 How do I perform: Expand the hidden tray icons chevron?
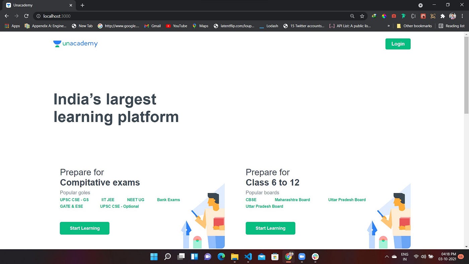pos(387,257)
